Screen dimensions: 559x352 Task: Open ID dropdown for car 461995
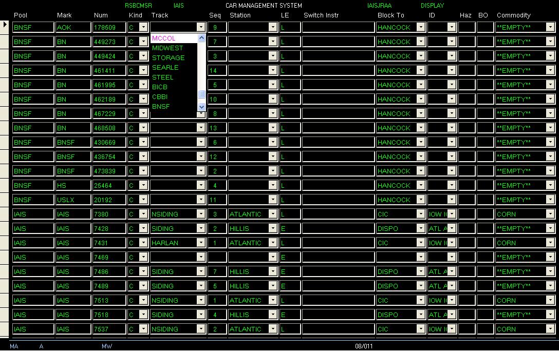point(452,85)
